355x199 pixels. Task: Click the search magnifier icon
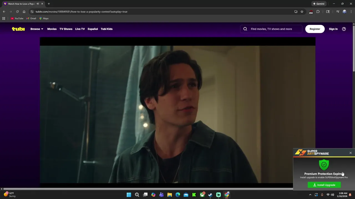click(245, 29)
